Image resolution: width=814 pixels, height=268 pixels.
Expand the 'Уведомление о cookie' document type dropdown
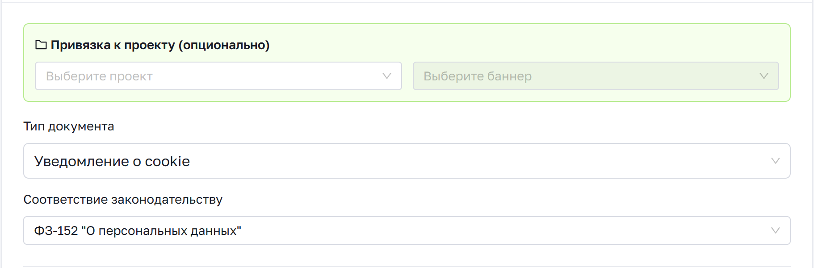point(407,161)
